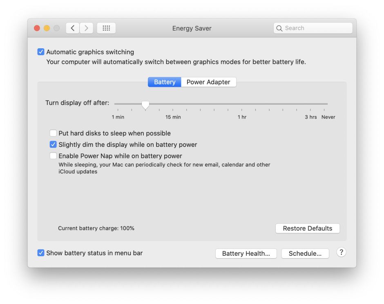Open the Schedule settings
The height and width of the screenshot is (304, 384).
coord(305,253)
